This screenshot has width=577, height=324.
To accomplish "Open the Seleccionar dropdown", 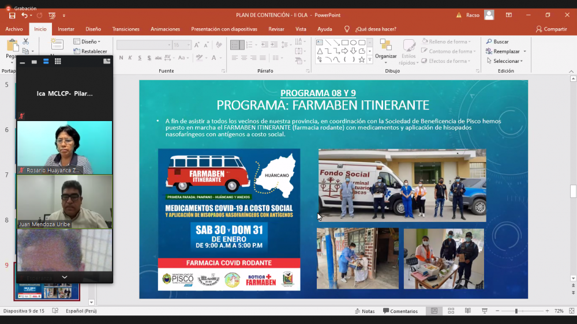I will [x=507, y=61].
